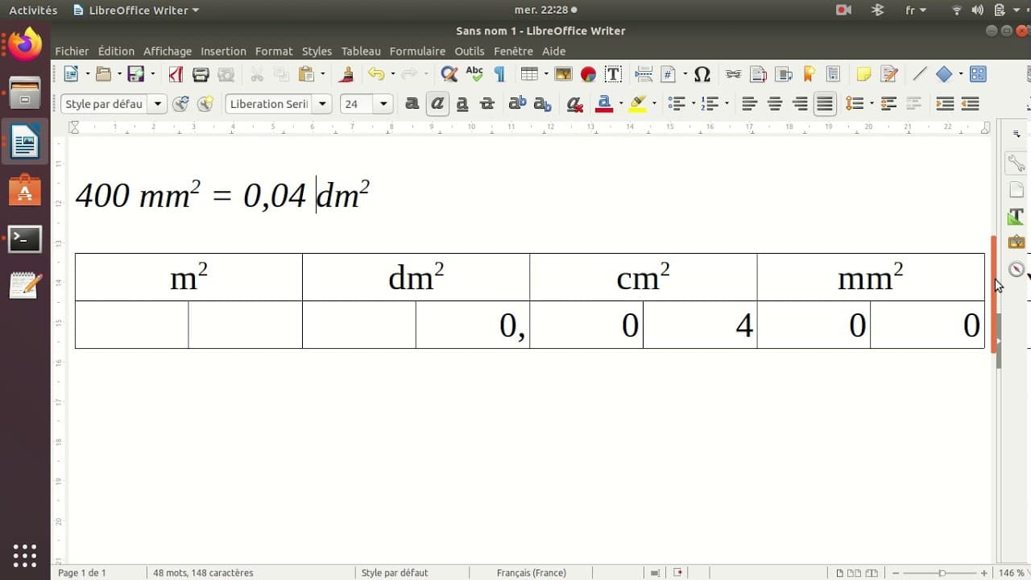Open the line spacing dropdown

(870, 104)
